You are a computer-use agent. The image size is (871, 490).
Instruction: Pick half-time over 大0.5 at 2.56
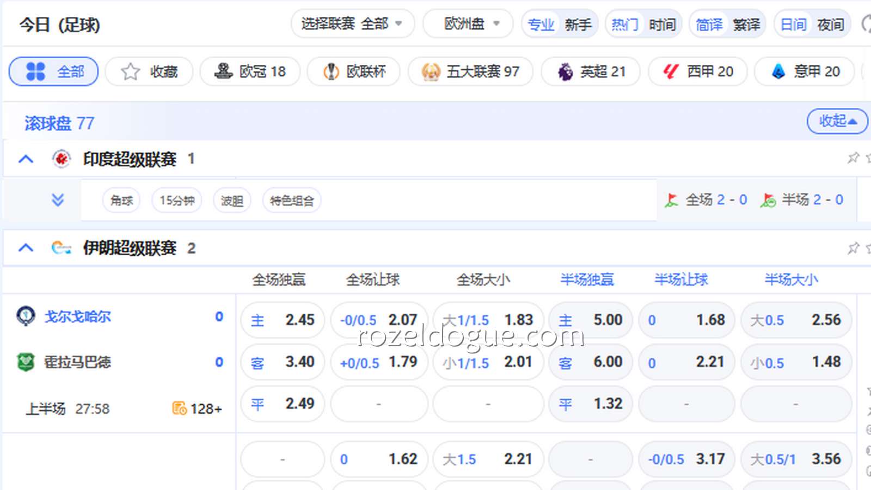tap(796, 320)
